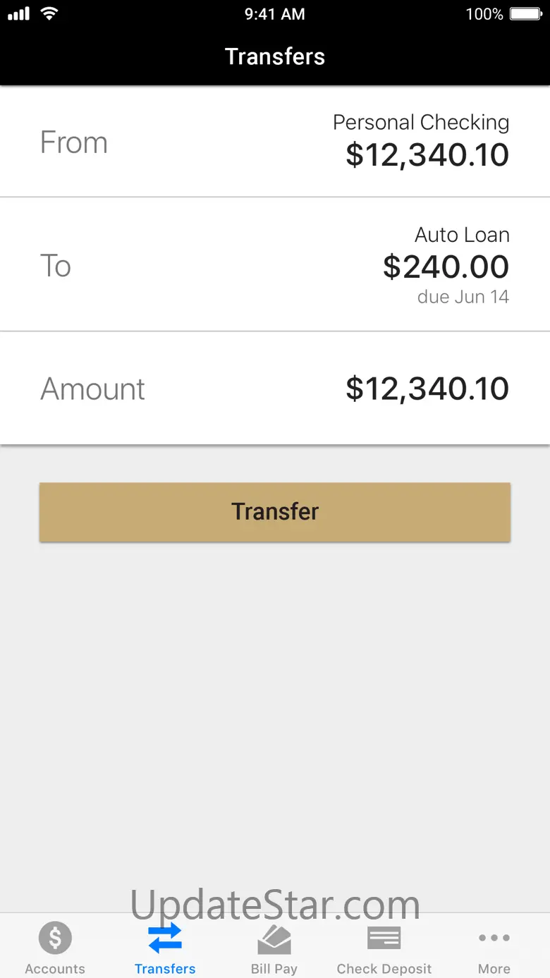Screen dimensions: 550x978
Task: Open Accounts via the dollar-sign icon
Action: (55, 939)
